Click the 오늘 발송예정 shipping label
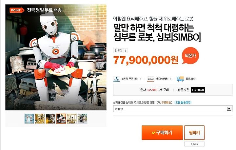Viewport: 236px width, 150px height. [183, 103]
